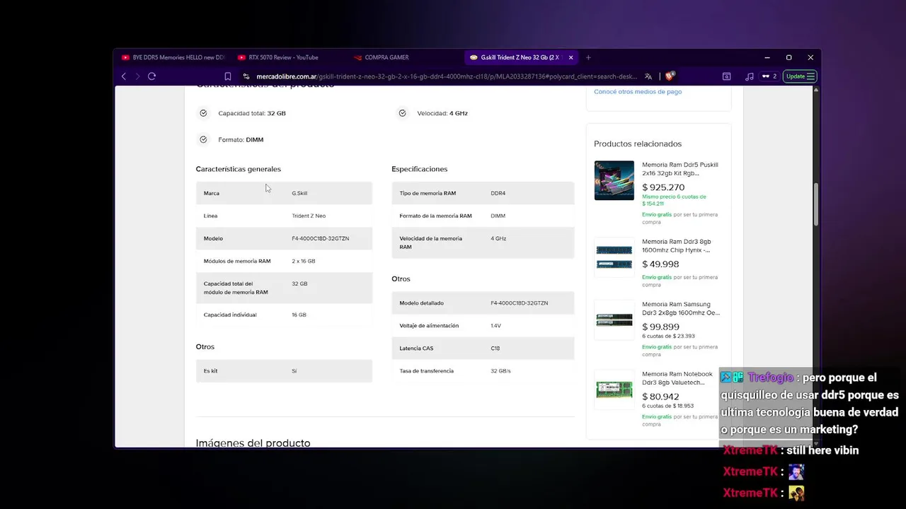Screen dimensions: 906x509
Task: Reload the current page
Action: pos(151,76)
